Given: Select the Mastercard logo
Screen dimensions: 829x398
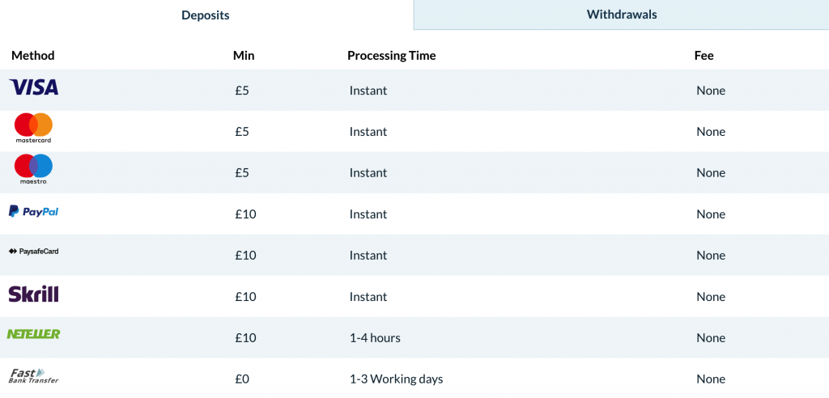Looking at the screenshot, I should [x=33, y=128].
